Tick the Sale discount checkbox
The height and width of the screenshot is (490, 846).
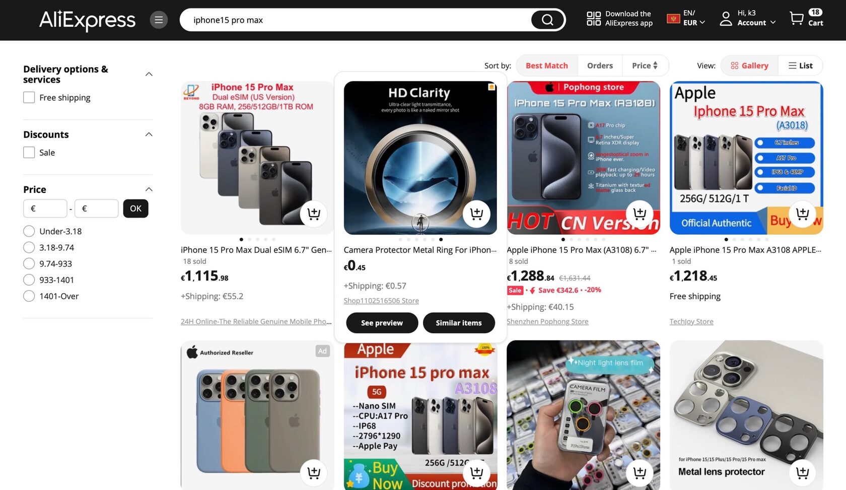click(29, 152)
